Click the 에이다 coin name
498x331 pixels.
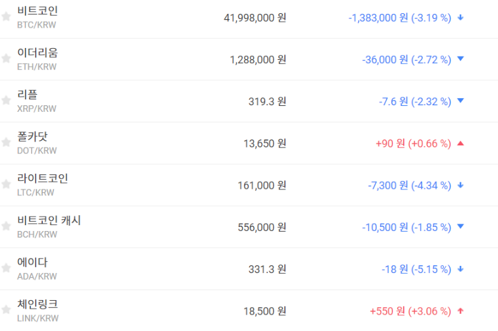tap(32, 263)
